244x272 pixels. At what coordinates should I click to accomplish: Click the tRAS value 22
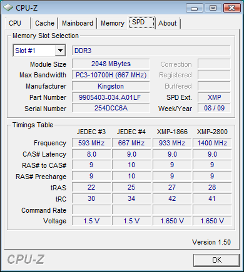coord(91,187)
